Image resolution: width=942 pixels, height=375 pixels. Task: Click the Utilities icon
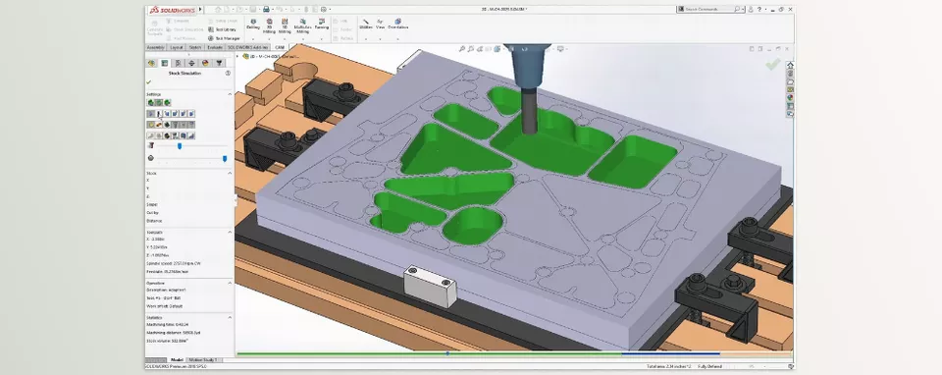point(366,22)
